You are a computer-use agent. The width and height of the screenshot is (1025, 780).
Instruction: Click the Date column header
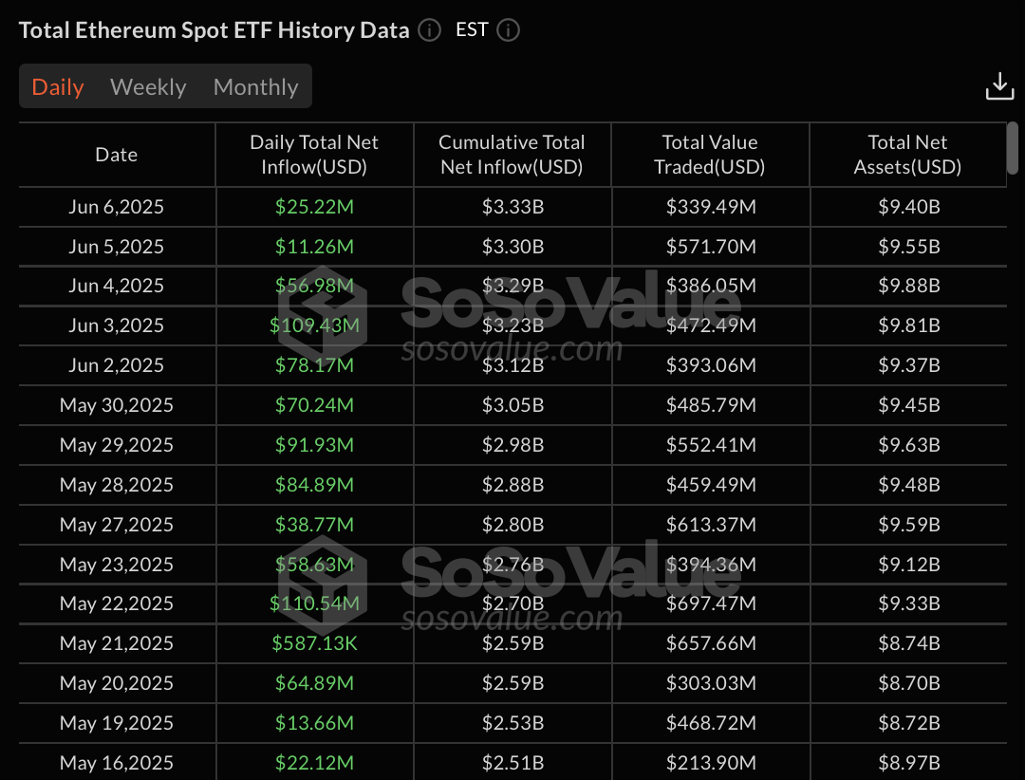[117, 155]
